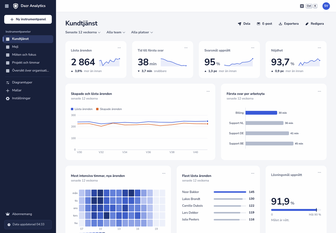Open the Abonnemang page
This screenshot has height=233, width=336.
[28, 214]
